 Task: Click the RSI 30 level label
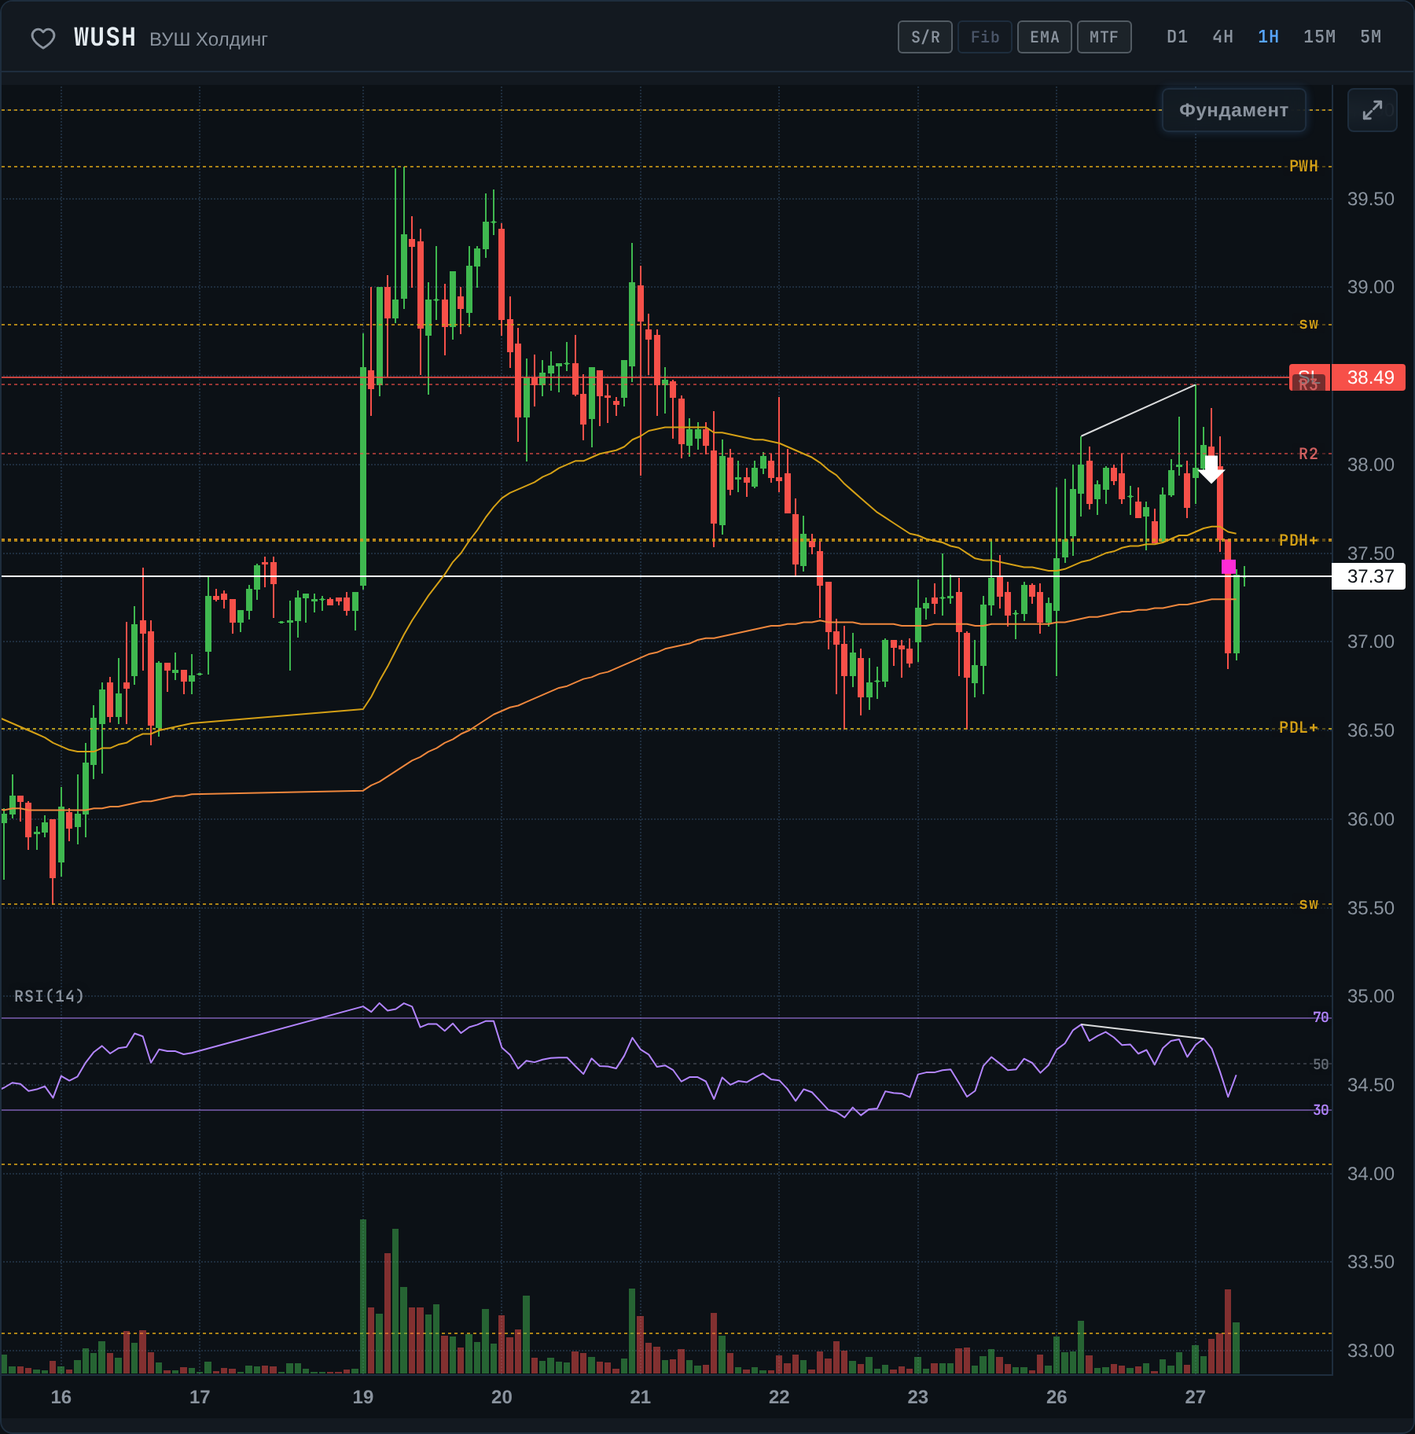click(x=1321, y=1109)
